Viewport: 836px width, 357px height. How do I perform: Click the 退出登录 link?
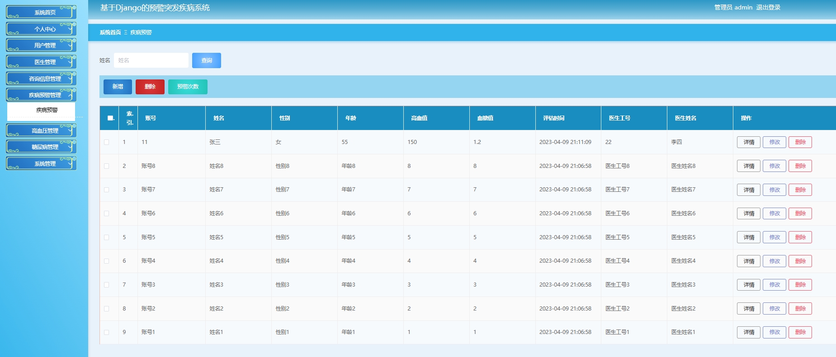click(768, 7)
